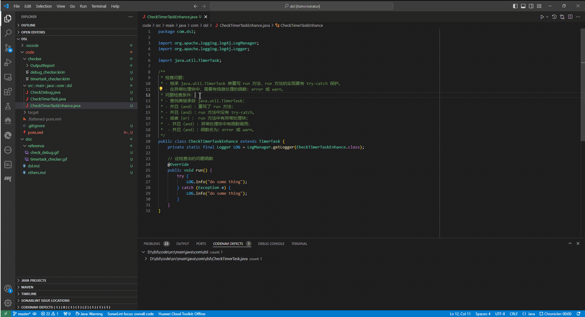Click the CRLF line ending indicator
This screenshot has height=317, width=585.
(513, 314)
